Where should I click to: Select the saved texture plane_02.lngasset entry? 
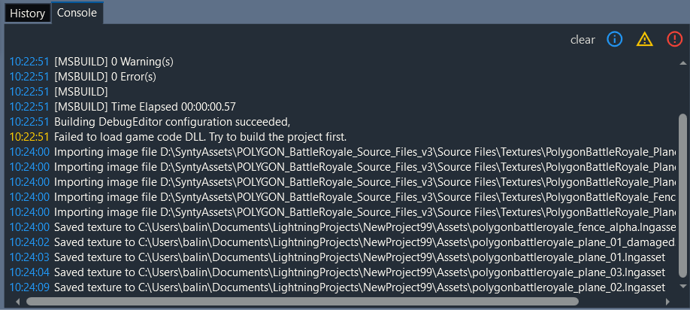click(x=342, y=287)
